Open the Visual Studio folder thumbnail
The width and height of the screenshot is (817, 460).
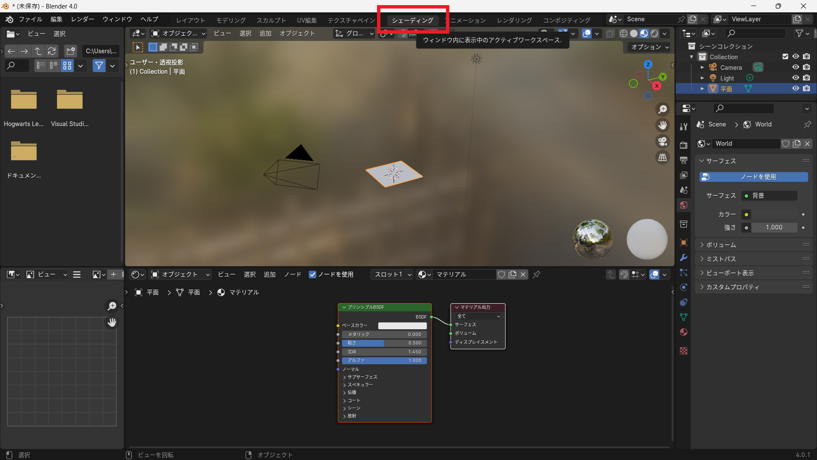click(x=70, y=100)
